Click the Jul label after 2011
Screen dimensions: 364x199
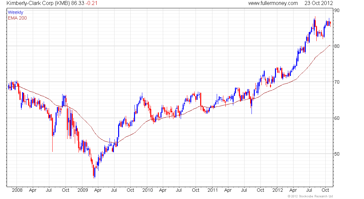[x=244, y=190]
